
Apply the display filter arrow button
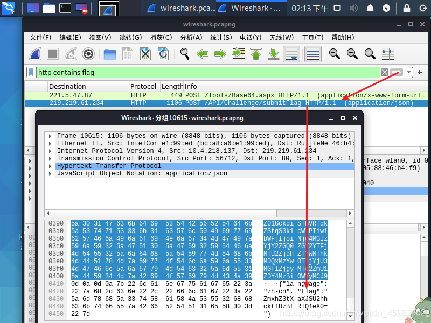397,72
